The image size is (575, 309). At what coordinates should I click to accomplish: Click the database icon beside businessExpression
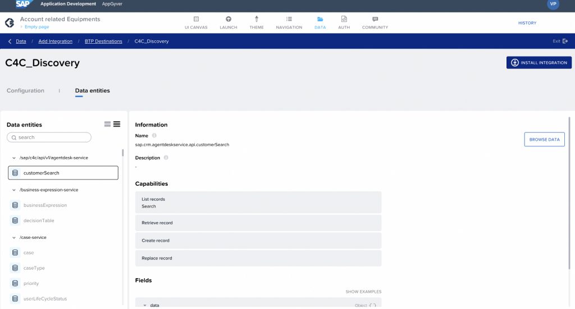pos(15,205)
